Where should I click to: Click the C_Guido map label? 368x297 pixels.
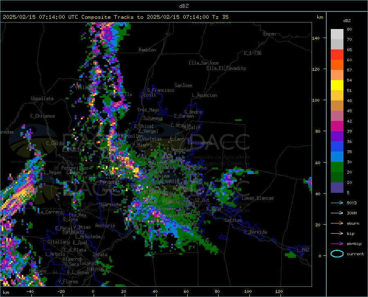click(x=55, y=143)
